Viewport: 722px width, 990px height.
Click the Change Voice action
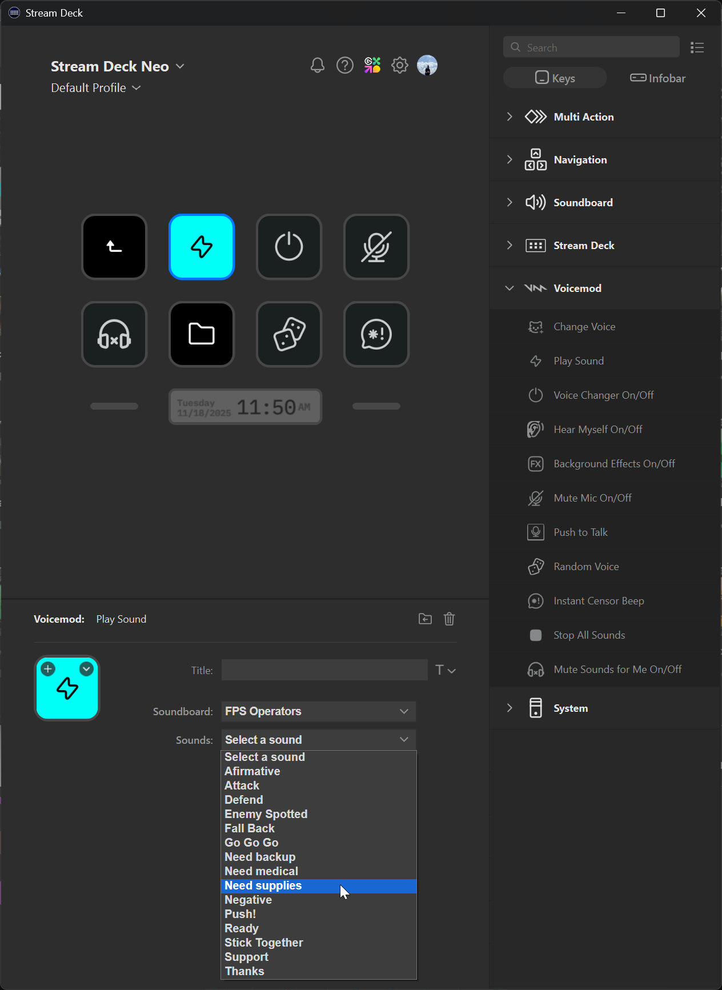[605, 327]
